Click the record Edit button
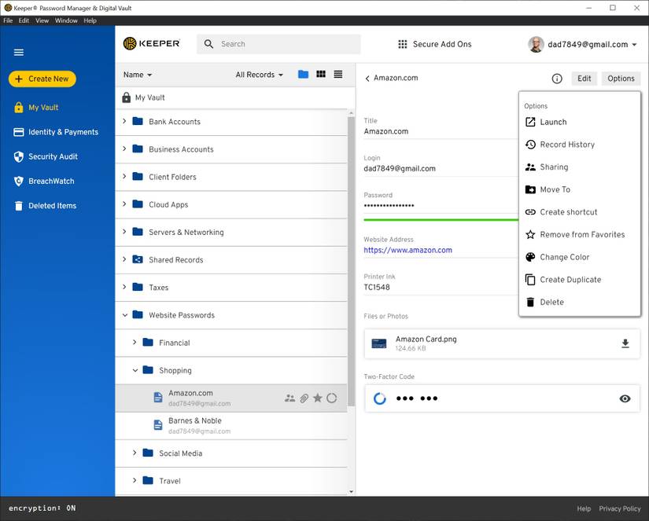This screenshot has height=521, width=649. pos(584,79)
